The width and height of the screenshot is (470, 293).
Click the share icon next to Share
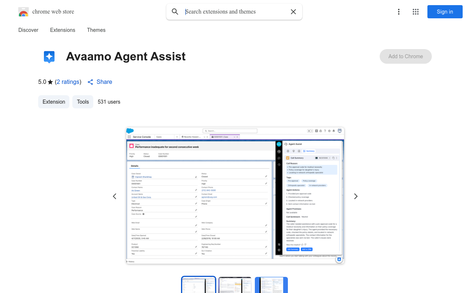coord(90,82)
